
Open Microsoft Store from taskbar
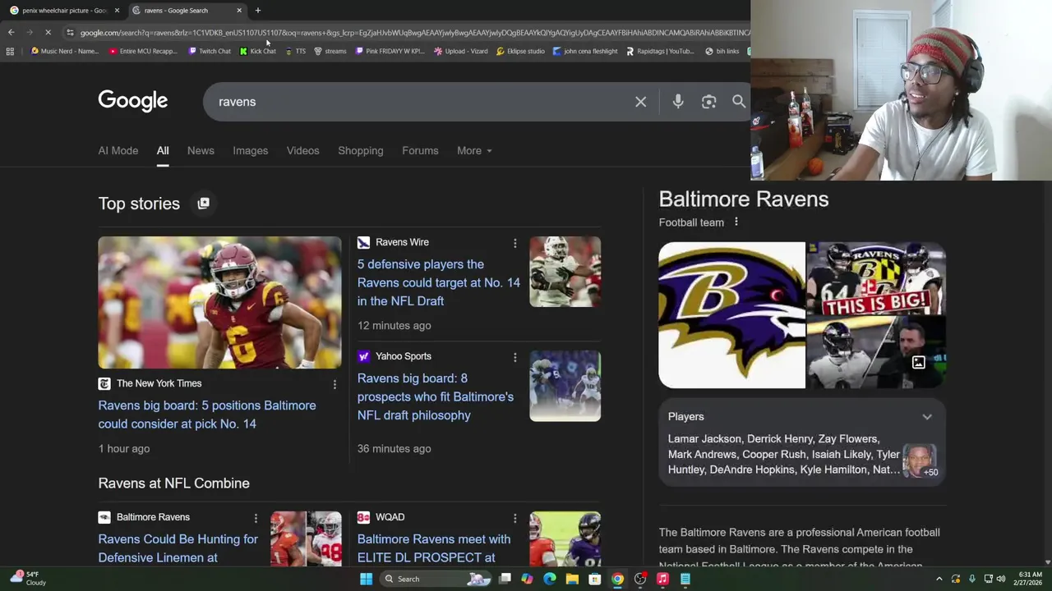594,579
